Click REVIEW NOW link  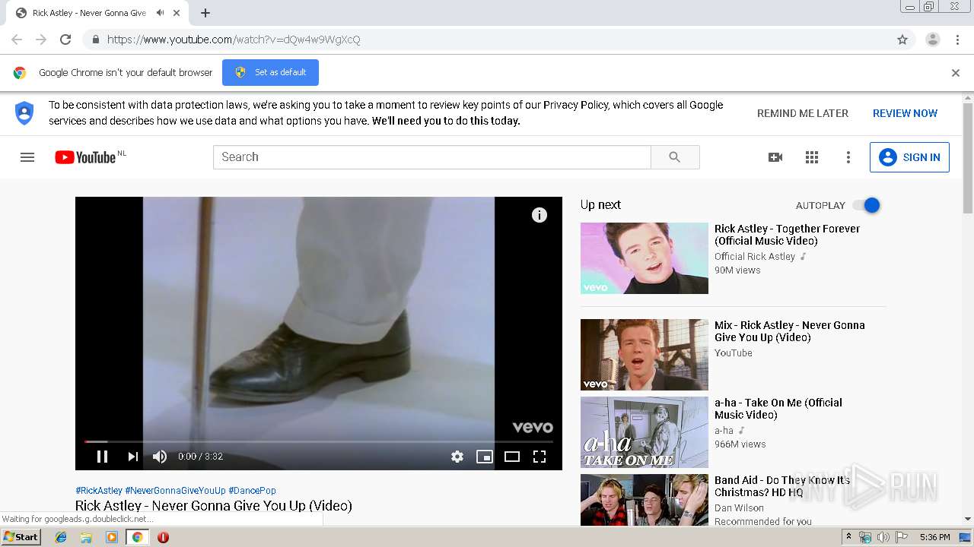point(905,113)
